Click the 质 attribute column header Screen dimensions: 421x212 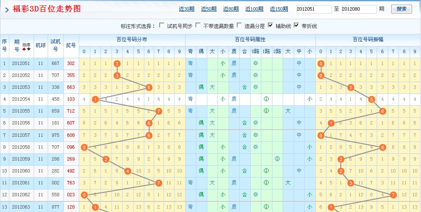tap(234, 51)
